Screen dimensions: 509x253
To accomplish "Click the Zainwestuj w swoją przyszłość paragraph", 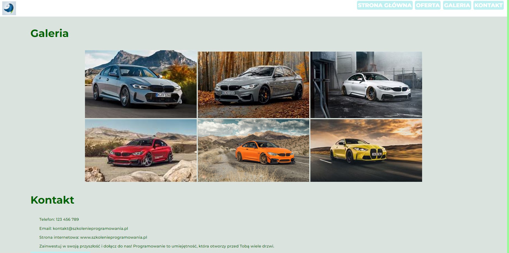I will [157, 246].
